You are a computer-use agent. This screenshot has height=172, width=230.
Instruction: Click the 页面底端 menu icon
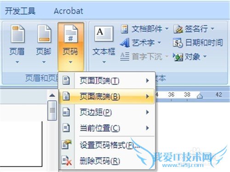66,96
